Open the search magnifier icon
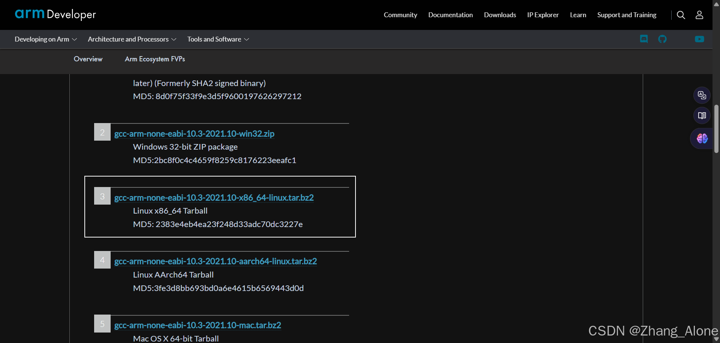 tap(681, 15)
